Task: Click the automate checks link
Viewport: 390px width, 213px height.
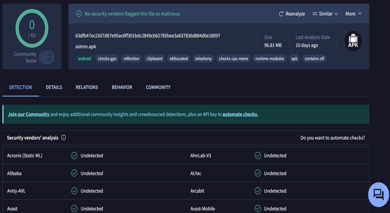Action: (x=240, y=114)
